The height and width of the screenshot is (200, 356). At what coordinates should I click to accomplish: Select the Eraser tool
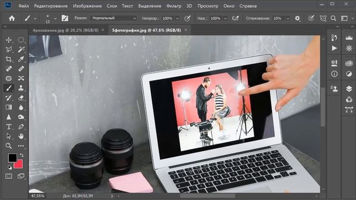click(21, 98)
